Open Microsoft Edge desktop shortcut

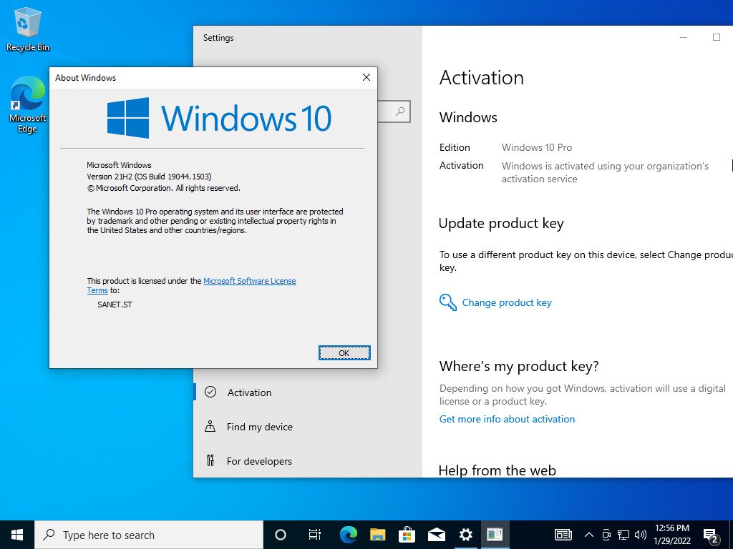(28, 104)
